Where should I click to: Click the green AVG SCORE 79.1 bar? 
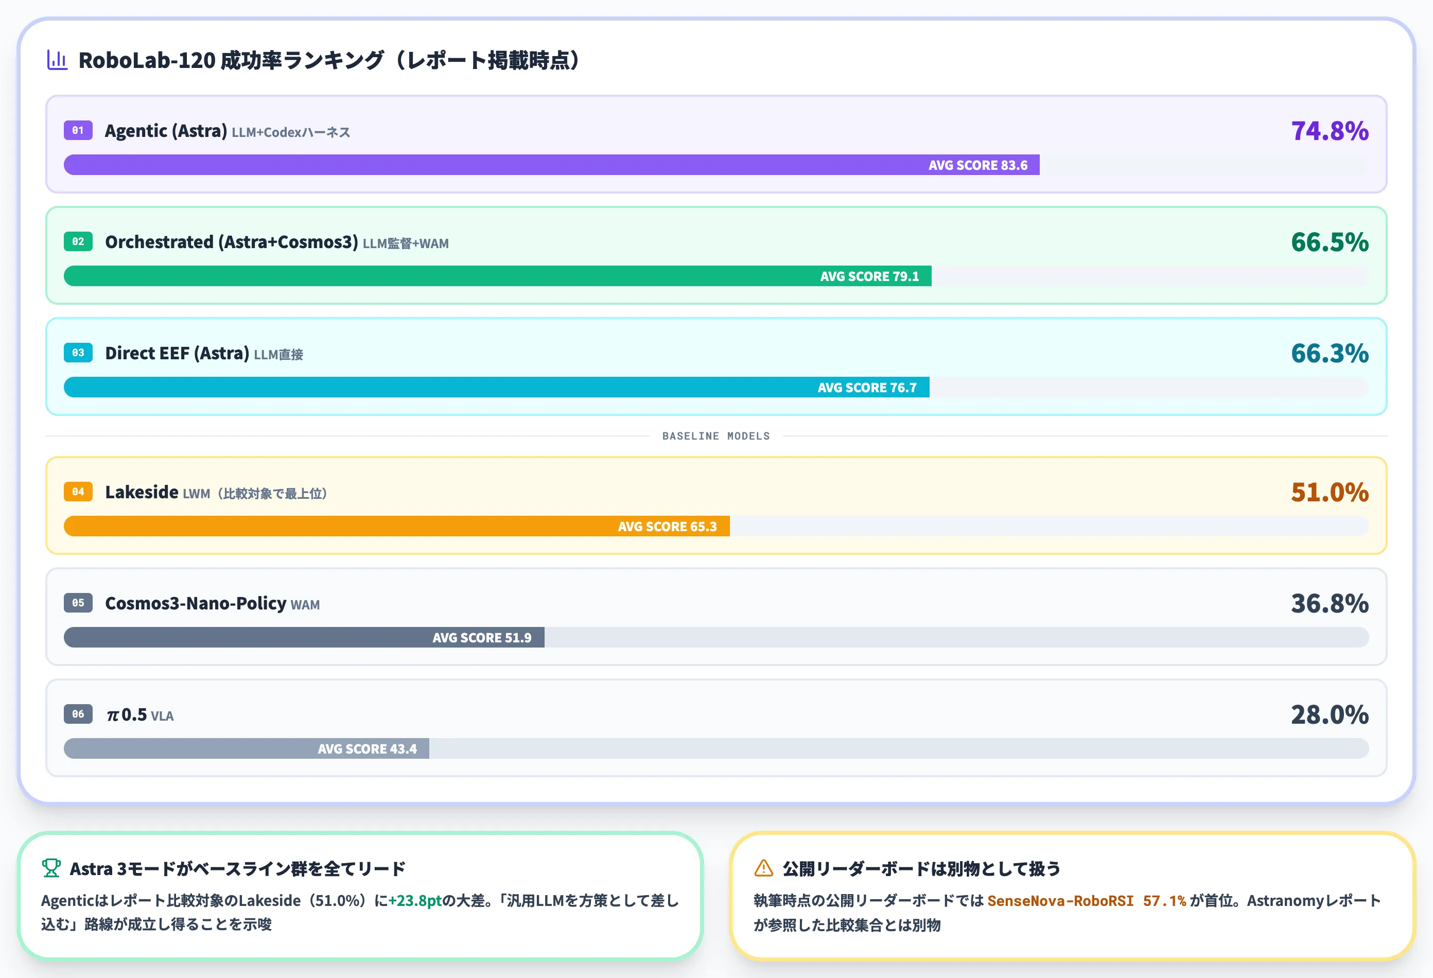coord(498,275)
